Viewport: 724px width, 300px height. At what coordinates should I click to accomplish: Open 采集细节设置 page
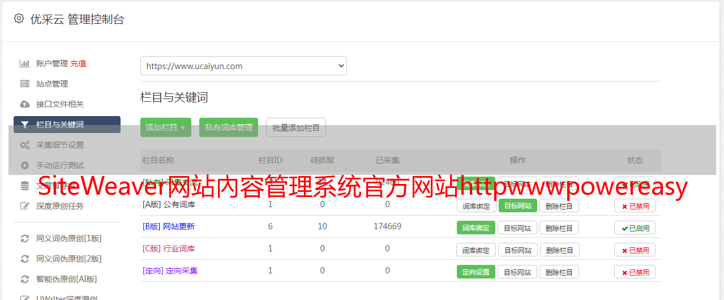(60, 145)
